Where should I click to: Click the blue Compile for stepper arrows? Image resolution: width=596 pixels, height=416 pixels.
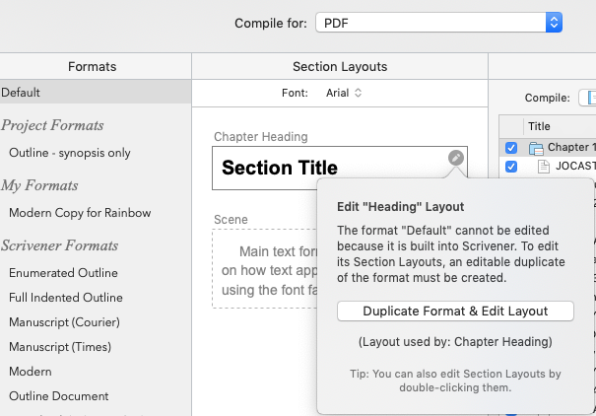(554, 23)
